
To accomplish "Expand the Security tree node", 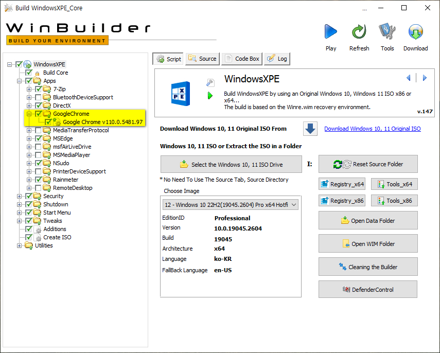I will click(19, 197).
